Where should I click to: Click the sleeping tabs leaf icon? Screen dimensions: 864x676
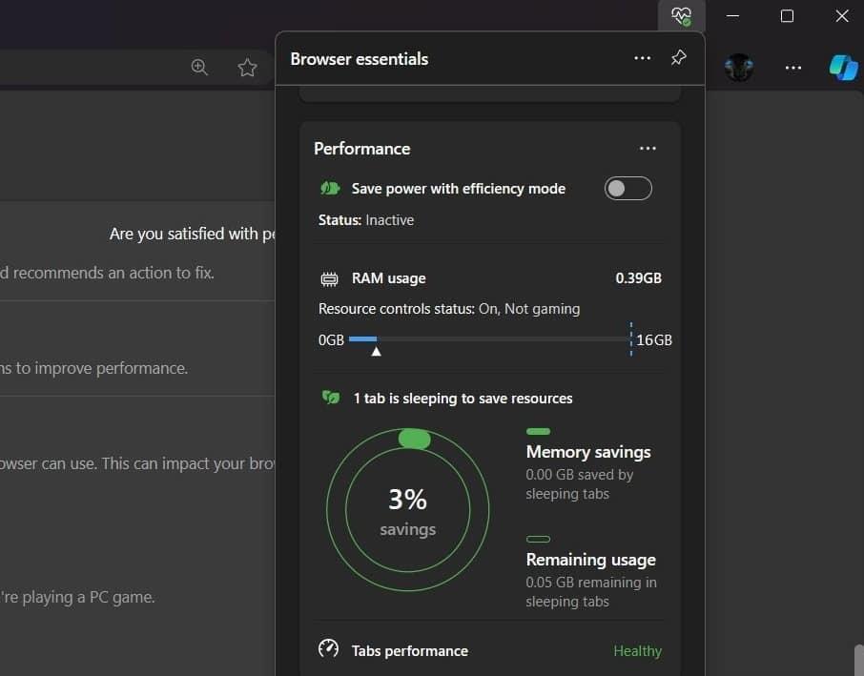coord(331,398)
